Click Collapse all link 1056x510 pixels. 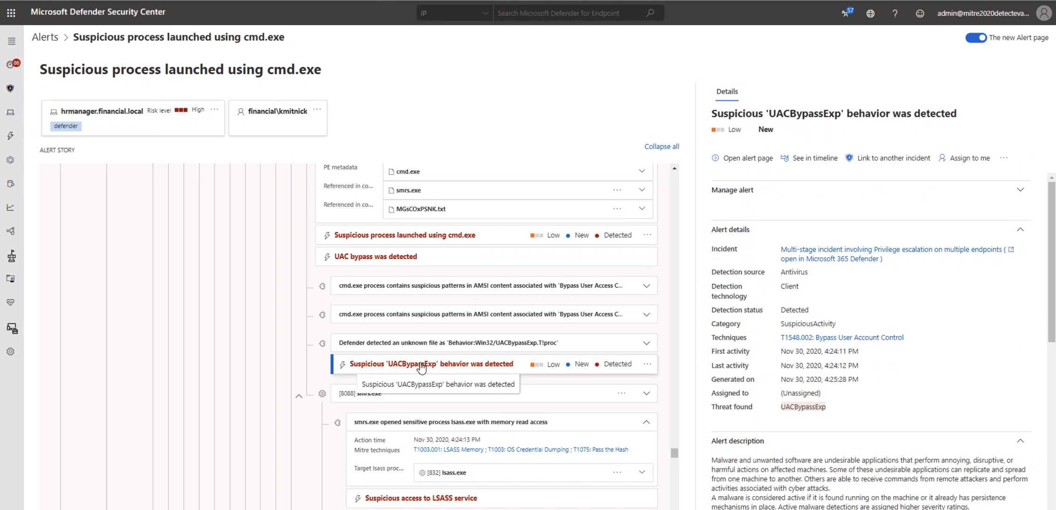point(661,146)
